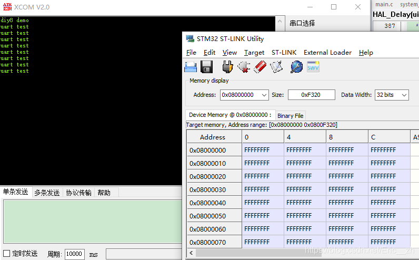Click FFFFFFFF cell in row 0x08000000 column 0
419x260 pixels.
pos(263,150)
